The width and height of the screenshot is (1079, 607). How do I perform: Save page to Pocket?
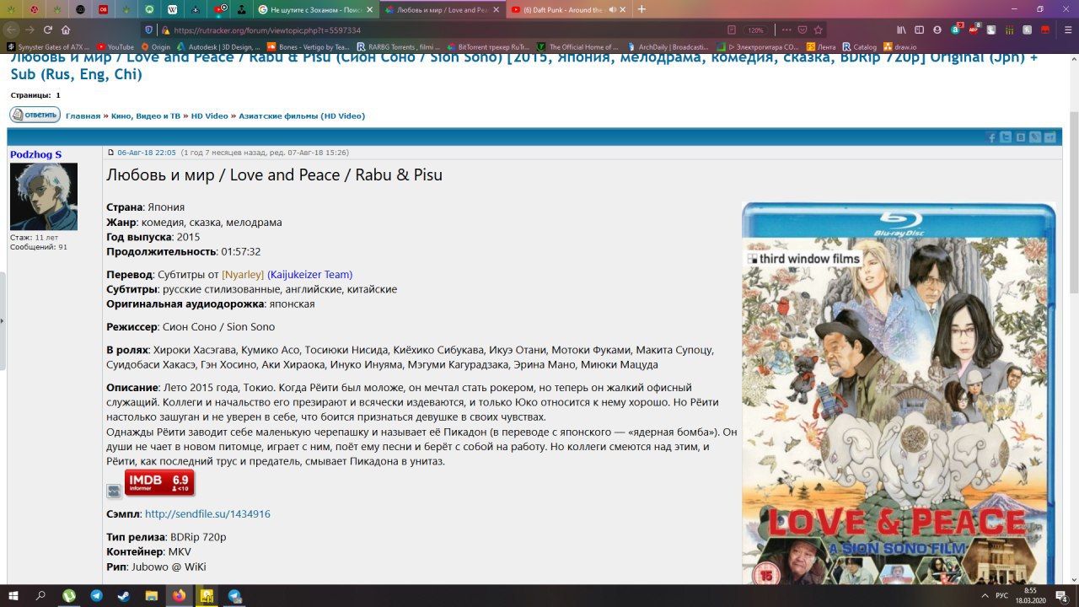pos(803,30)
